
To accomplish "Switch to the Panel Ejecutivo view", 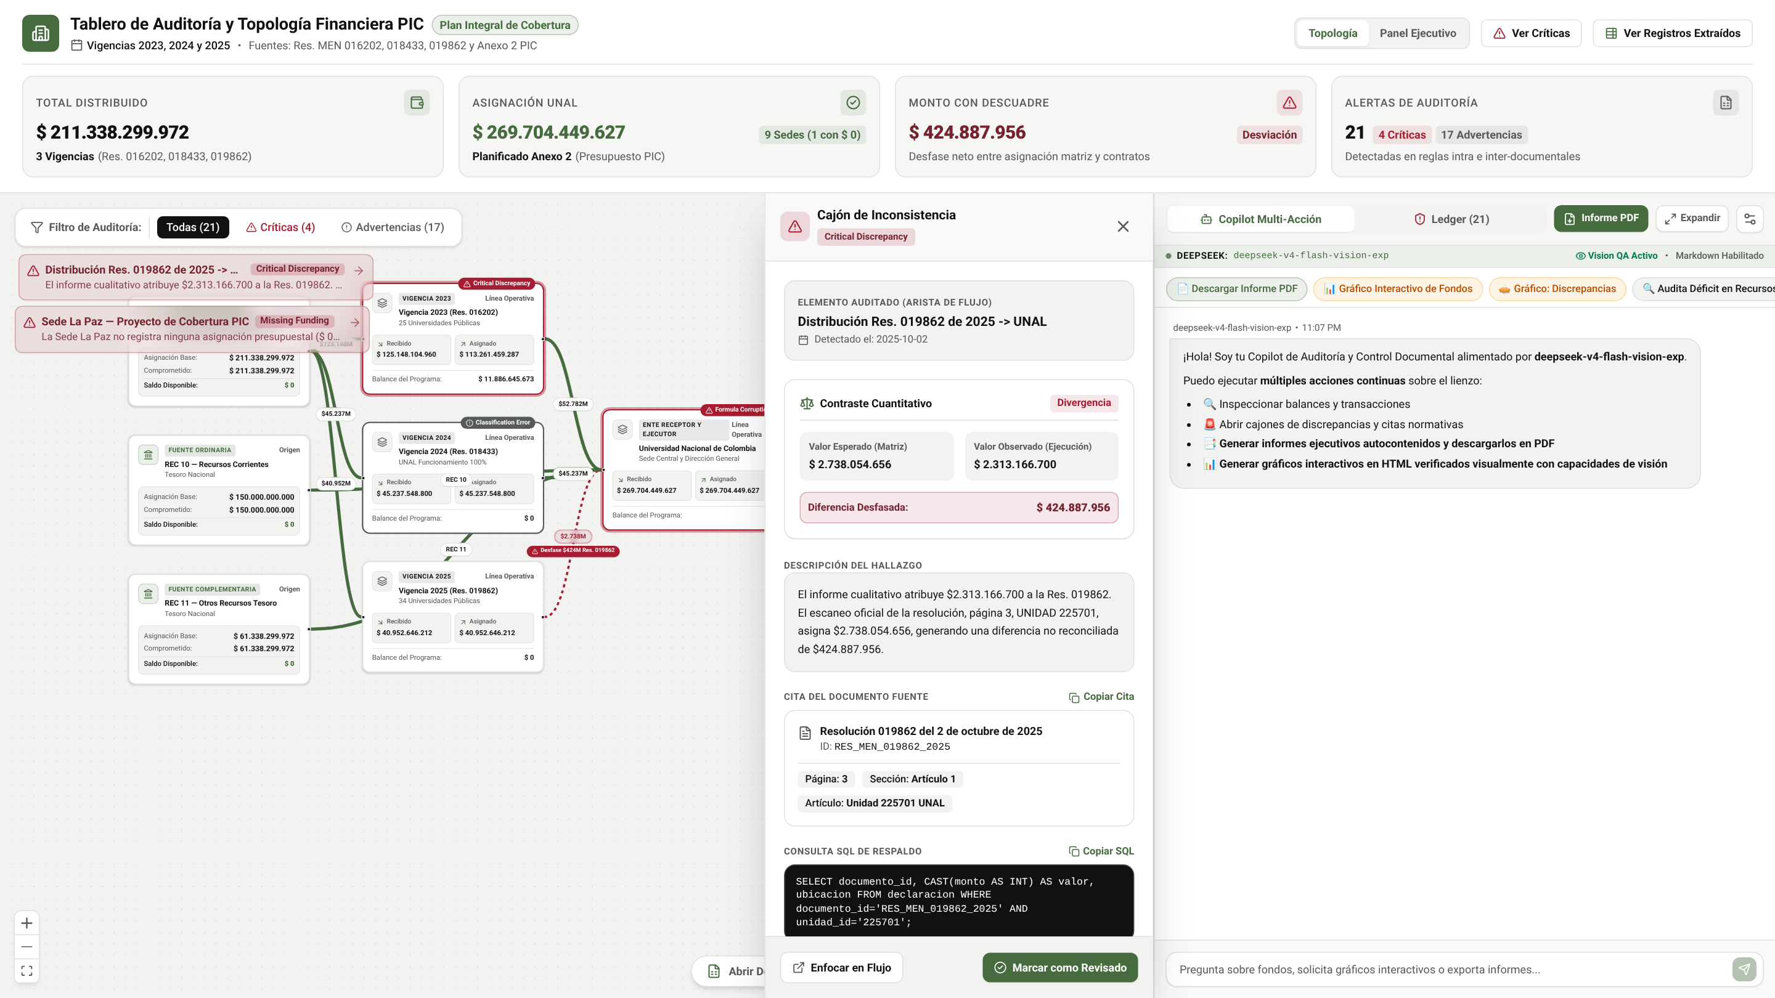I will (1418, 33).
